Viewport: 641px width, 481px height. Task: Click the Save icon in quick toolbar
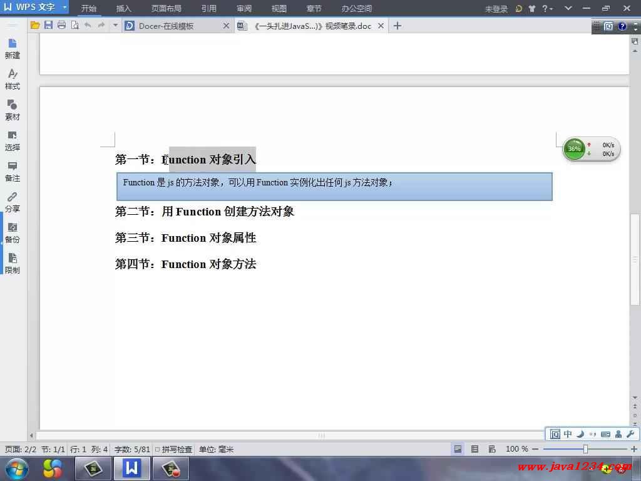coord(48,26)
